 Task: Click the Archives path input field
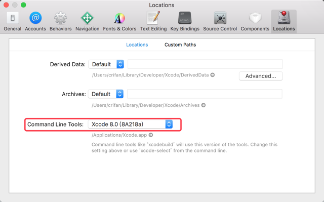(205, 94)
